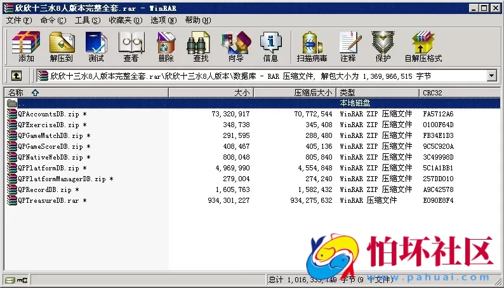
Task: Open the 收藏夹(O) menu
Action: (x=125, y=20)
